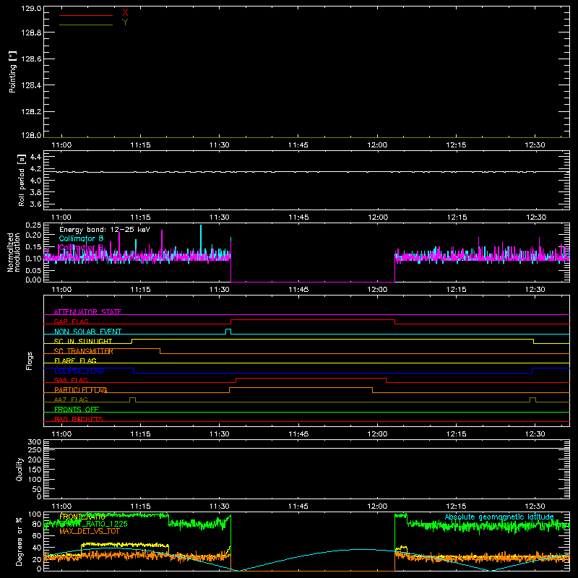Click the Pointing ["] axis title
578x578 pixels.
click(x=13, y=72)
